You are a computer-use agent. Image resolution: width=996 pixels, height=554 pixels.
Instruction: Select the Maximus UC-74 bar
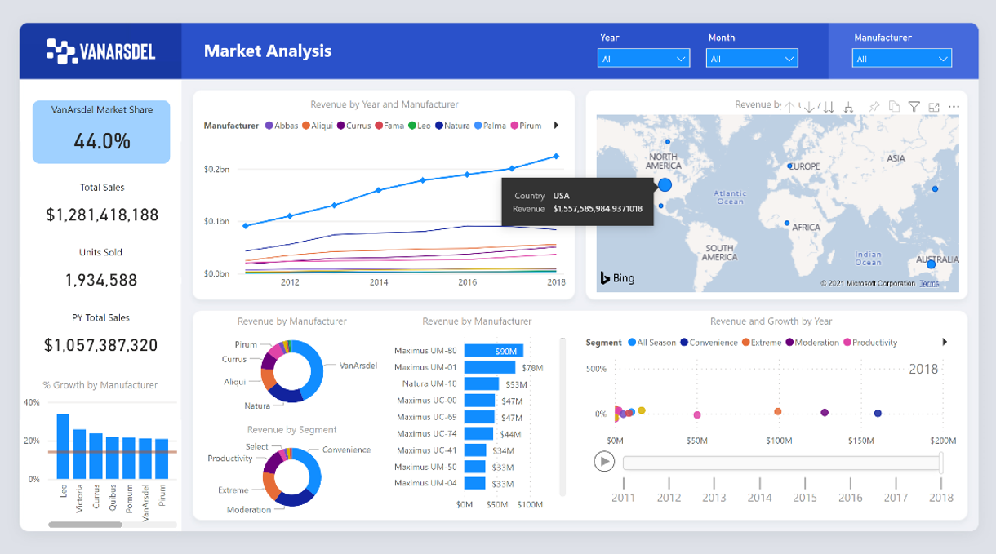478,433
